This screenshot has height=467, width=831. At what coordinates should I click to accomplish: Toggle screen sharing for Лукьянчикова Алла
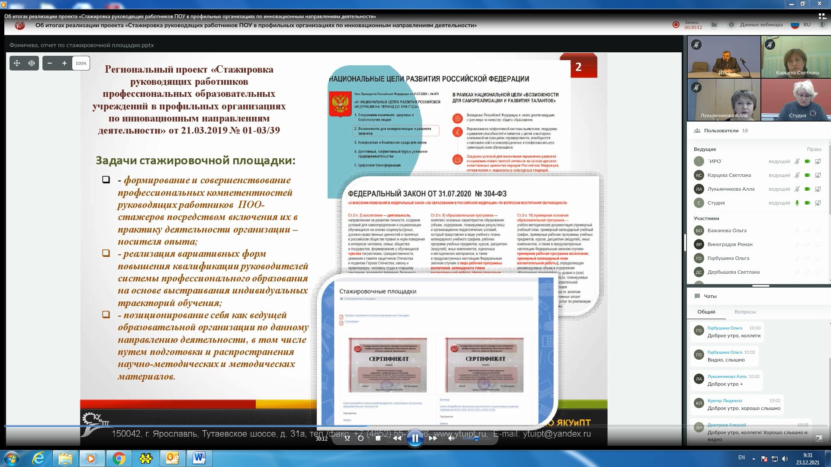818,189
